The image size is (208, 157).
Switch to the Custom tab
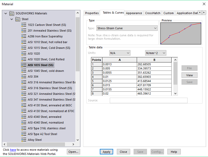tap(168, 13)
